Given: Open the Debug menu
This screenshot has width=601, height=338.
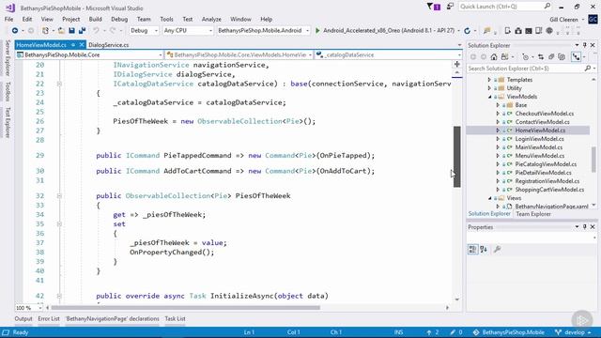Looking at the screenshot, I should click(x=119, y=19).
